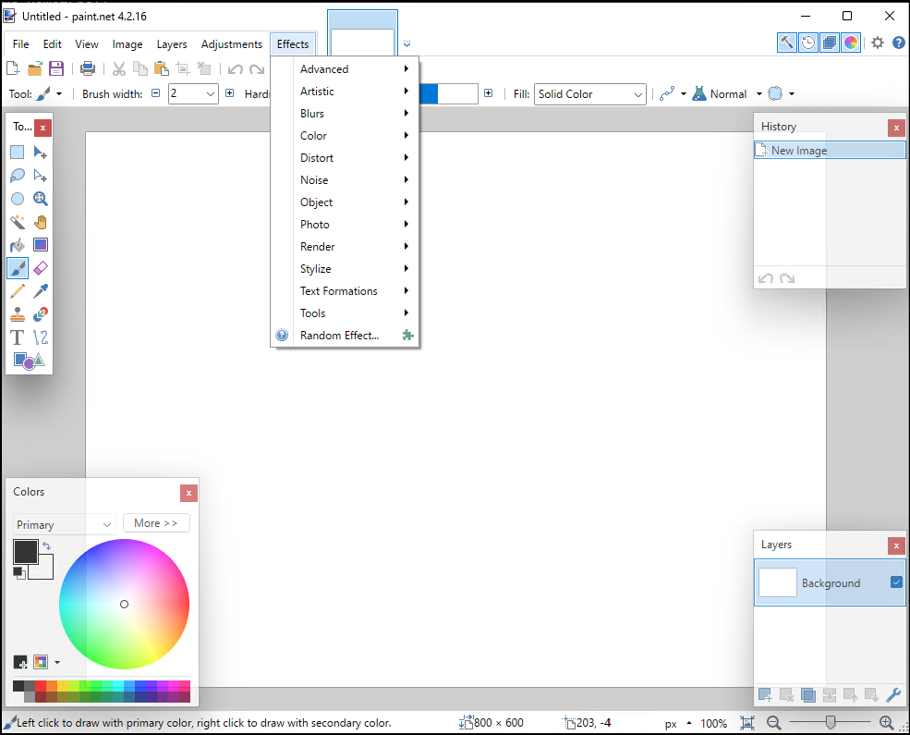Screen dimensions: 910x735
Task: Expand the Primary color selector dropdown
Action: click(64, 524)
